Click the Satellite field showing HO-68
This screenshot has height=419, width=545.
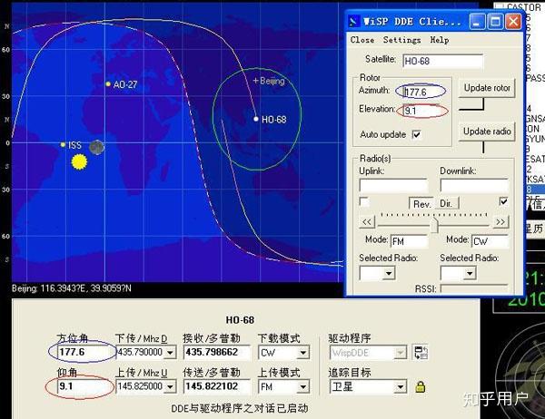443,61
